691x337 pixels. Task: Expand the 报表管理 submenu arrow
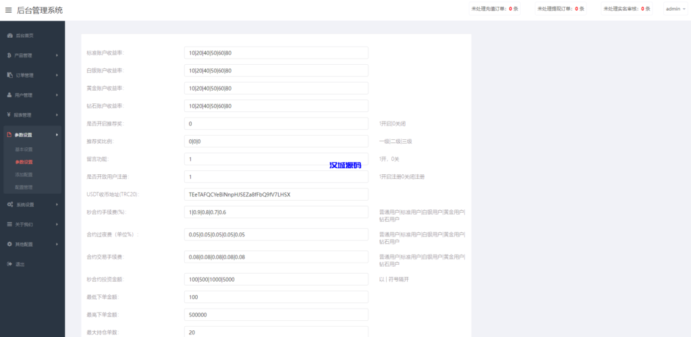(57, 115)
